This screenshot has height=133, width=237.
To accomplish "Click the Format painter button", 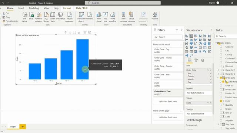I will (10, 21).
